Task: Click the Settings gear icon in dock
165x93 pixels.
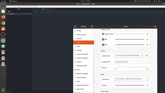Action: [3, 41]
